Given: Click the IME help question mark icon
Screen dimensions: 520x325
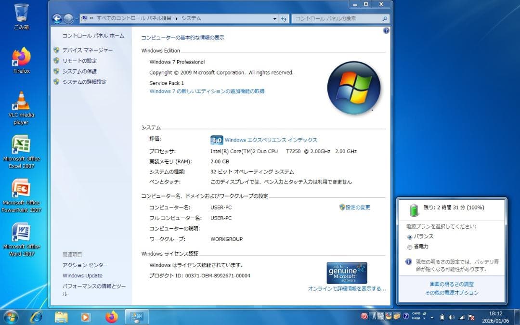Looking at the screenshot, I should pos(406,316).
